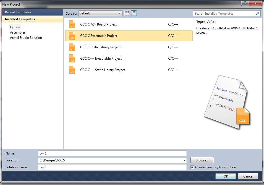Viewport: 264px width, 185px height.
Task: Select GCC C ASF Board Project name
Action: 98,24
